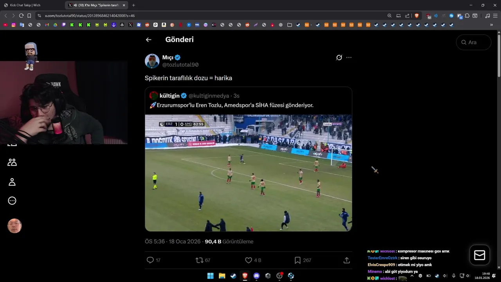The width and height of the screenshot is (501, 282).
Task: Open the messages envelope button
Action: [479, 255]
